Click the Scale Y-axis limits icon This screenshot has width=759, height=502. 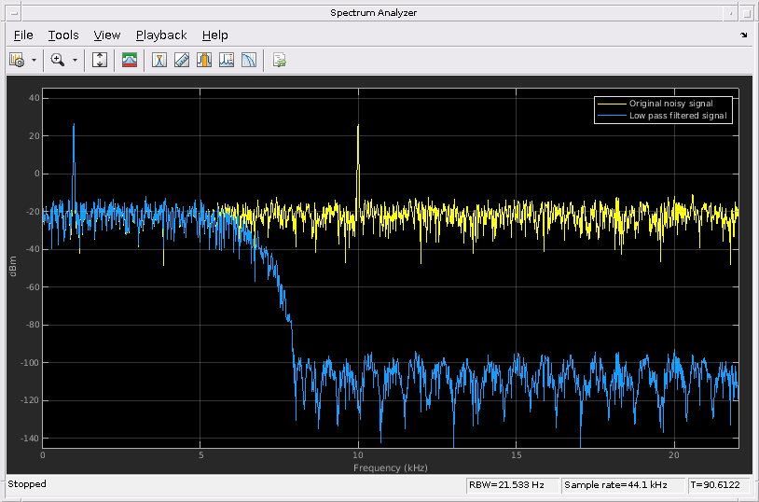tap(100, 61)
